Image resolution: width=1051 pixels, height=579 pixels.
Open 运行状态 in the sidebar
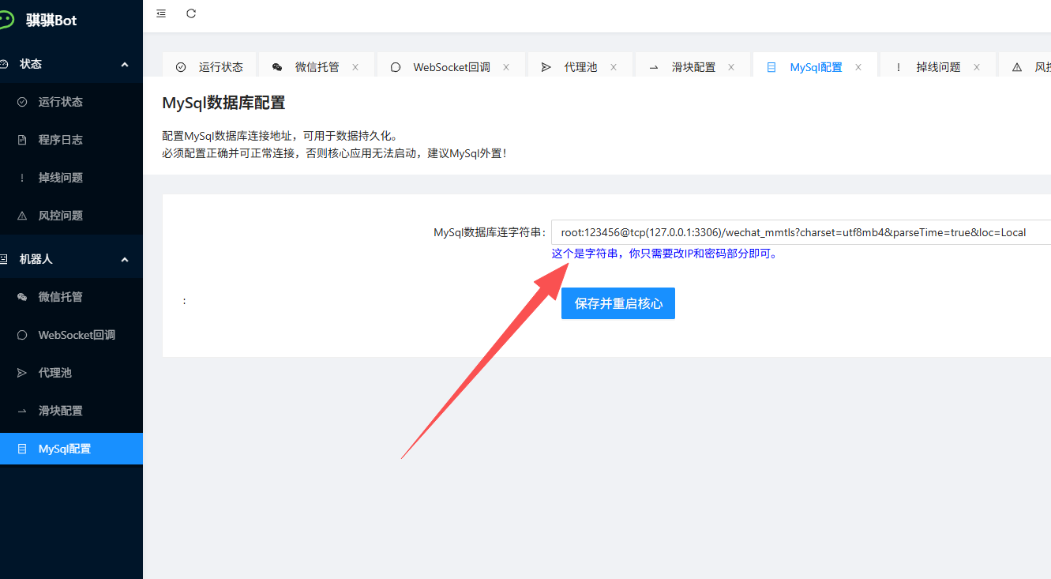pos(61,102)
